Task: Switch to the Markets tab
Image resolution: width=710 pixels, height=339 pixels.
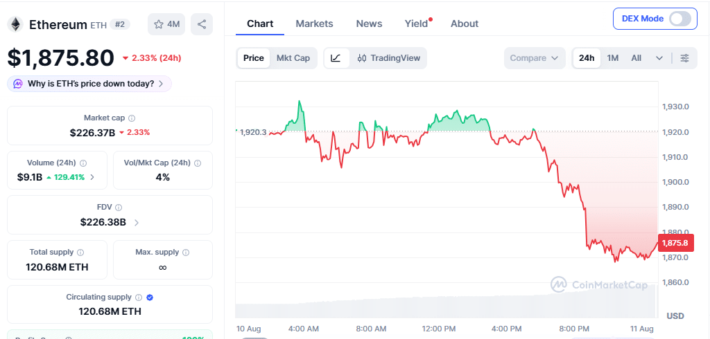Action: click(x=314, y=24)
